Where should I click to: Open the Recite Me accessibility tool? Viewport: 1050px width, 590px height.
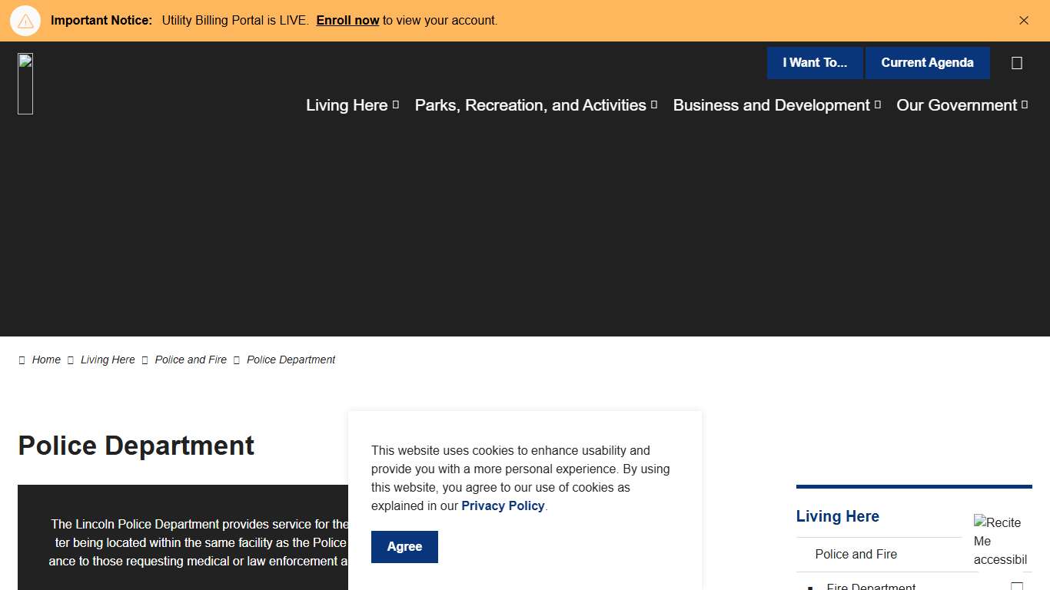pos(1001,541)
